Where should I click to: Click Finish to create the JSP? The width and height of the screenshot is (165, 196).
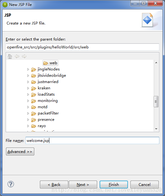click(114, 184)
